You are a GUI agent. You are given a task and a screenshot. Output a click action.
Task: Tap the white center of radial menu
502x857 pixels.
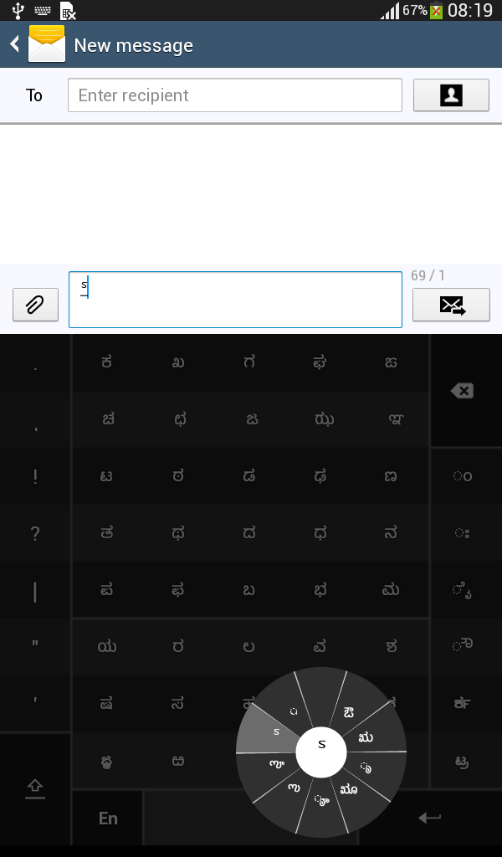pyautogui.click(x=321, y=752)
